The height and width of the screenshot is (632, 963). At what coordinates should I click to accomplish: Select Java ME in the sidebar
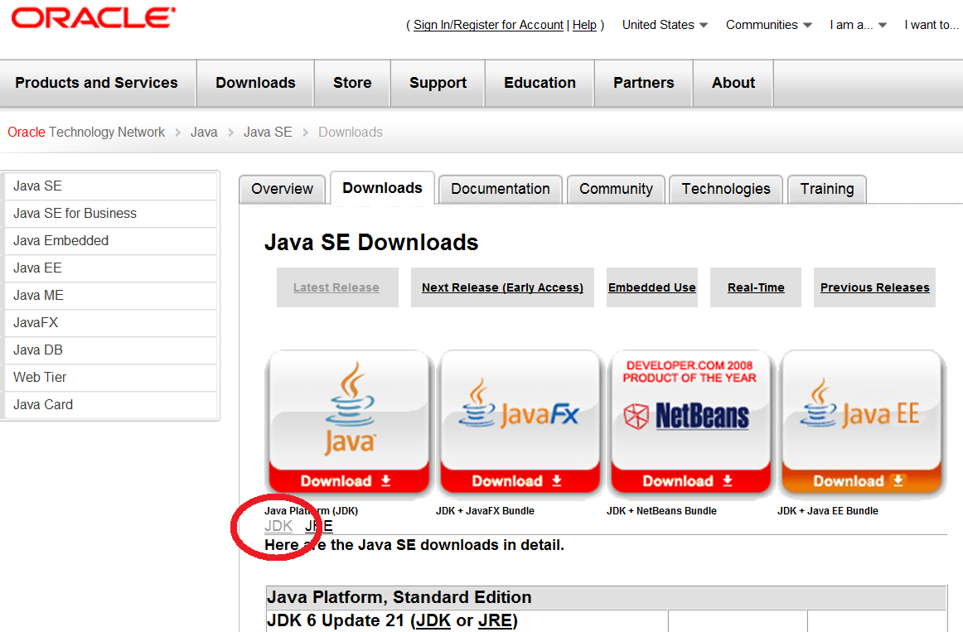pyautogui.click(x=110, y=295)
